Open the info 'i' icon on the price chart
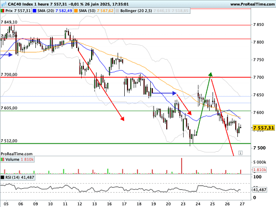276x207 pixels. 241,153
